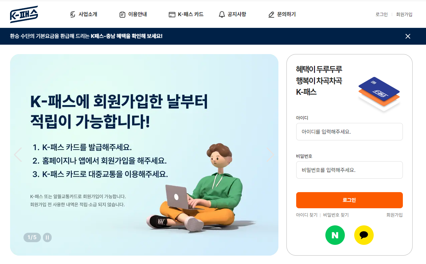Viewport: 426px width, 264px height.
Task: Click the 사업소개 menu icon
Action: point(73,14)
